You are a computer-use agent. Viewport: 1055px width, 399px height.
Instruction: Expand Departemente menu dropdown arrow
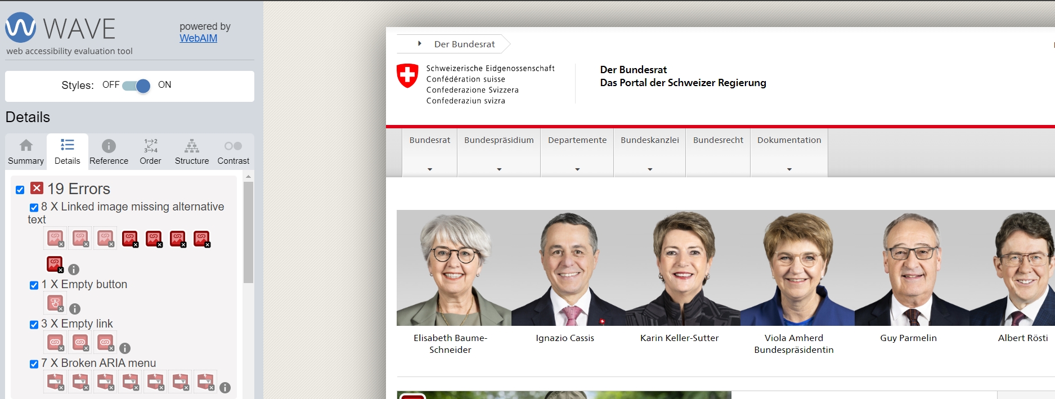pos(577,169)
